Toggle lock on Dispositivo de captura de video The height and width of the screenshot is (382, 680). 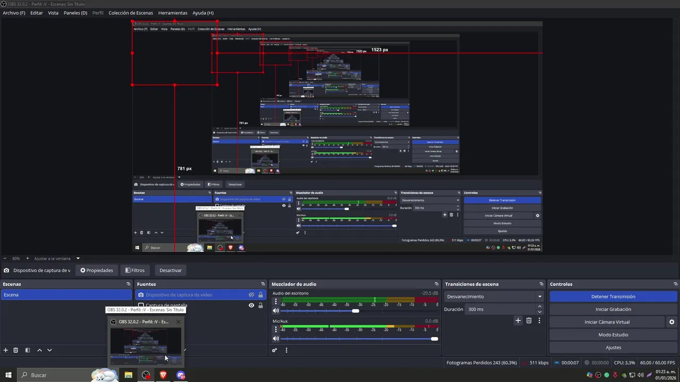point(260,295)
